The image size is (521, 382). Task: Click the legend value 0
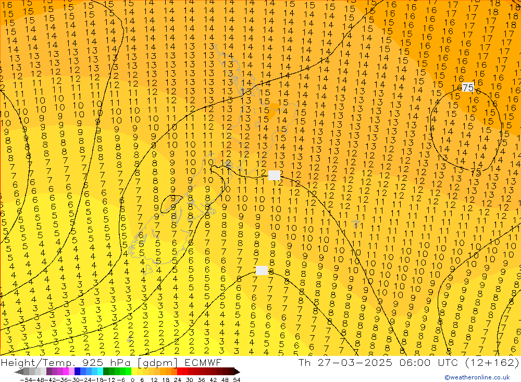pos(132,380)
